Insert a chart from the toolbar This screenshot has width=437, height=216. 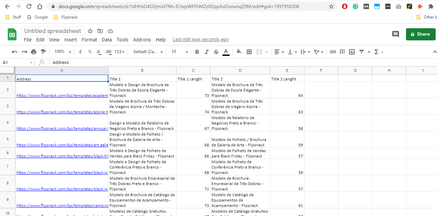pyautogui.click(x=352, y=52)
